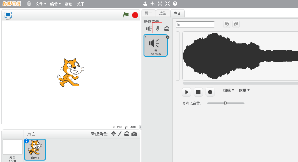
Task: Select the duplicate stamp tool
Action: [x=145, y=4]
